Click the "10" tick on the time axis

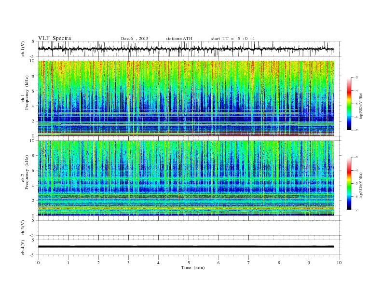click(x=339, y=263)
